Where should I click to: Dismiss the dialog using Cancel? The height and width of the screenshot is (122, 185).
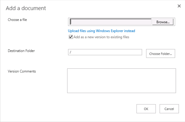point(169,109)
